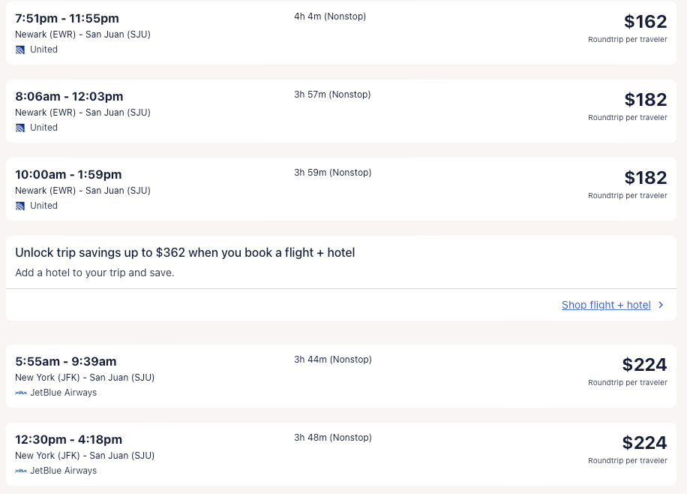Click the $162 roundtrip price
This screenshot has height=494, width=687.
coord(645,22)
